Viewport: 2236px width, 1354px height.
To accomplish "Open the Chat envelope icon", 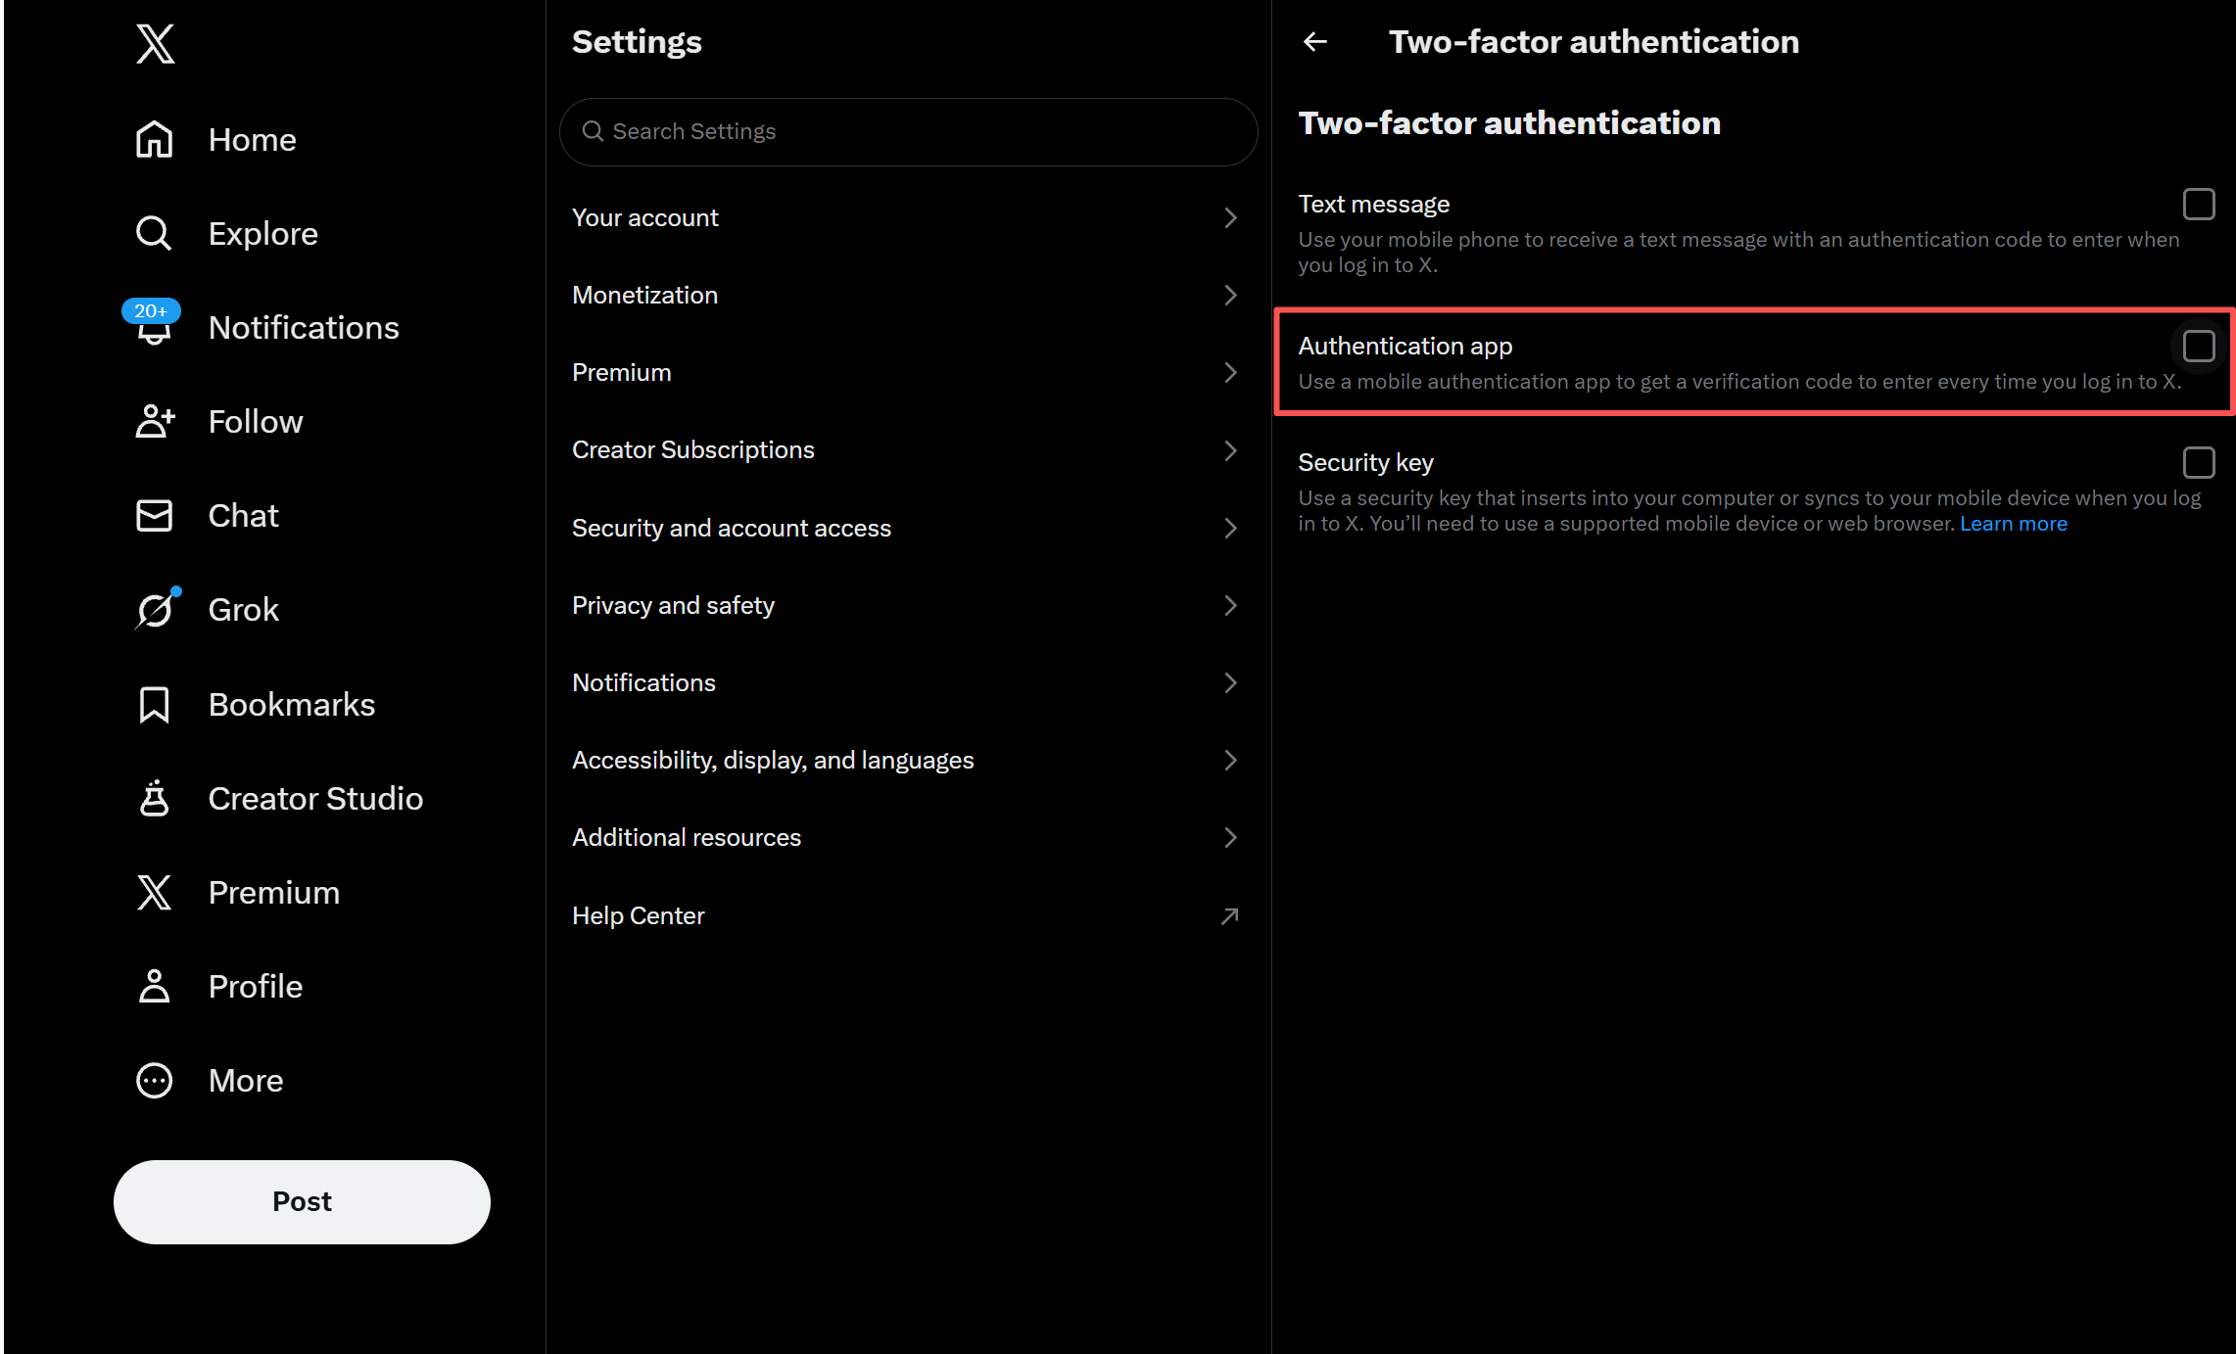I will click(154, 515).
